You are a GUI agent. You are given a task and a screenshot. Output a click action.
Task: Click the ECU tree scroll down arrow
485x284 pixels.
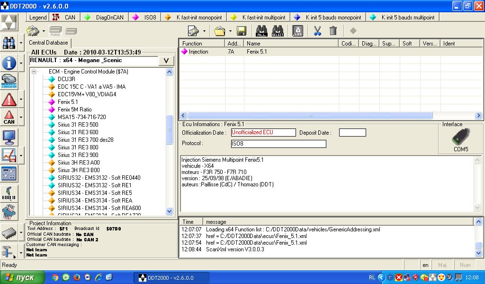(169, 211)
